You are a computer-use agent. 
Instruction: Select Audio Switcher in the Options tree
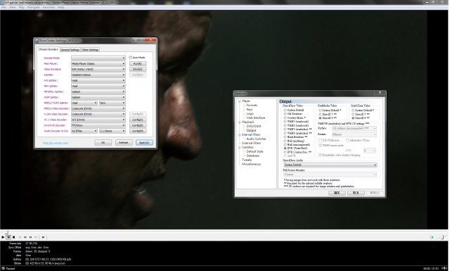256,139
